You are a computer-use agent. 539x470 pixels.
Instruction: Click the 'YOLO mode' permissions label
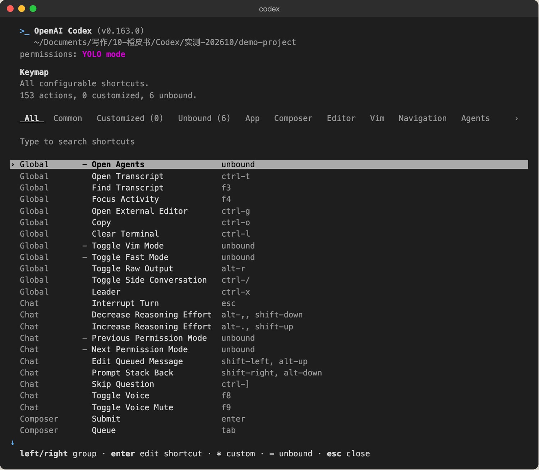104,54
